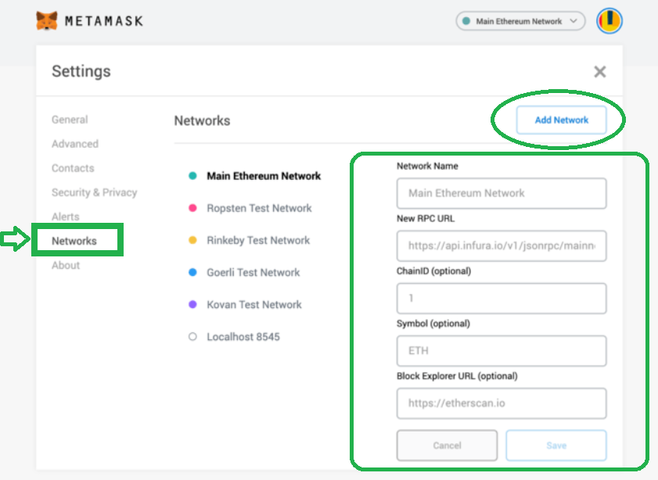The width and height of the screenshot is (658, 480).
Task: Click the purple dot beside Kovan
Action: point(192,304)
